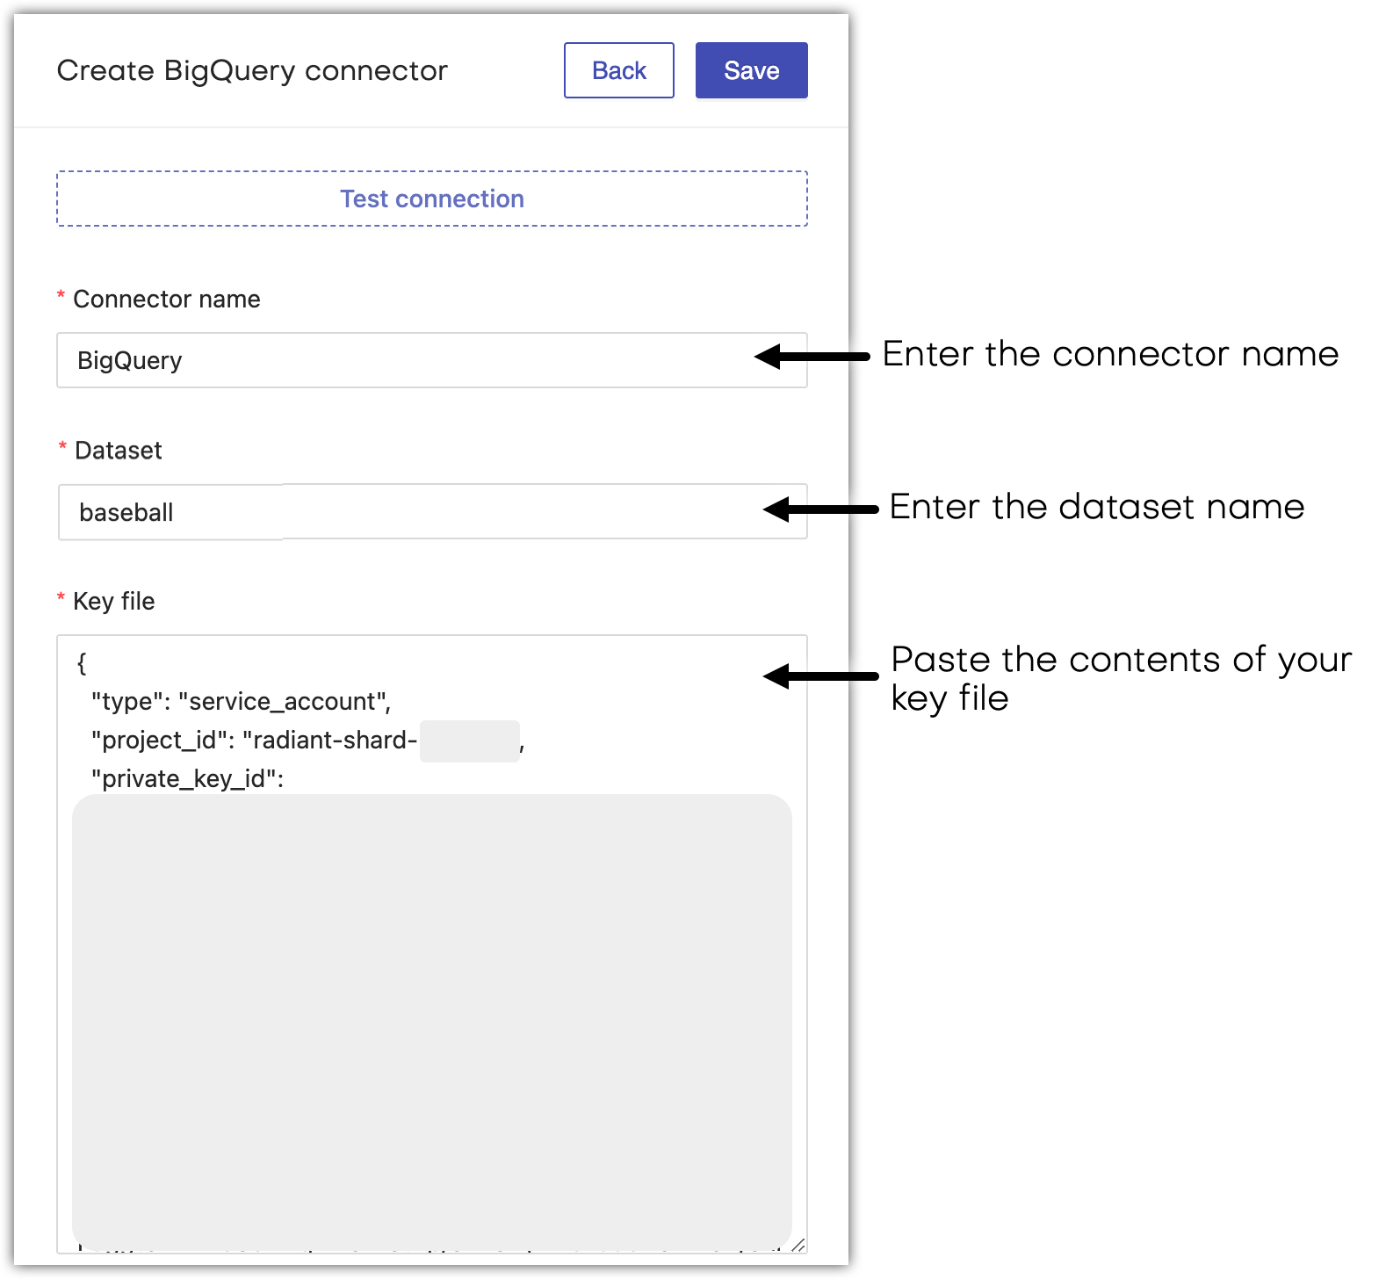Run Test connection
1386x1279 pixels.
tap(432, 199)
